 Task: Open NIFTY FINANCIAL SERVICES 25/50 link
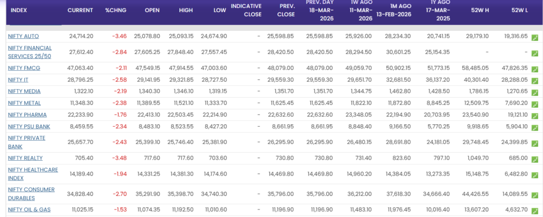(x=30, y=51)
